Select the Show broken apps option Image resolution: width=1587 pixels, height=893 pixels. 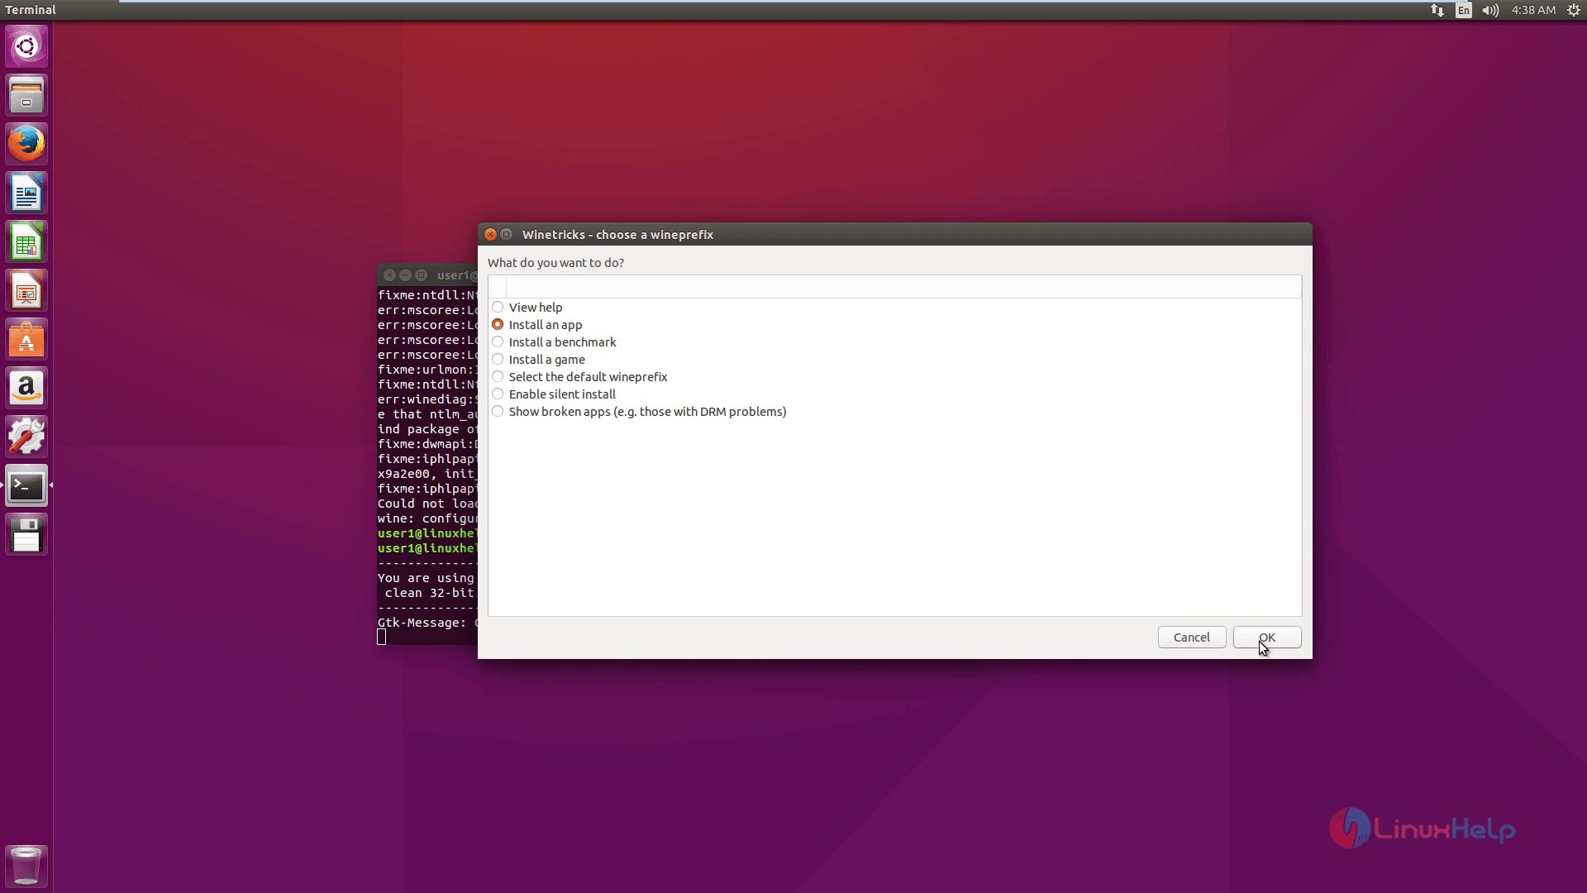coord(639,412)
